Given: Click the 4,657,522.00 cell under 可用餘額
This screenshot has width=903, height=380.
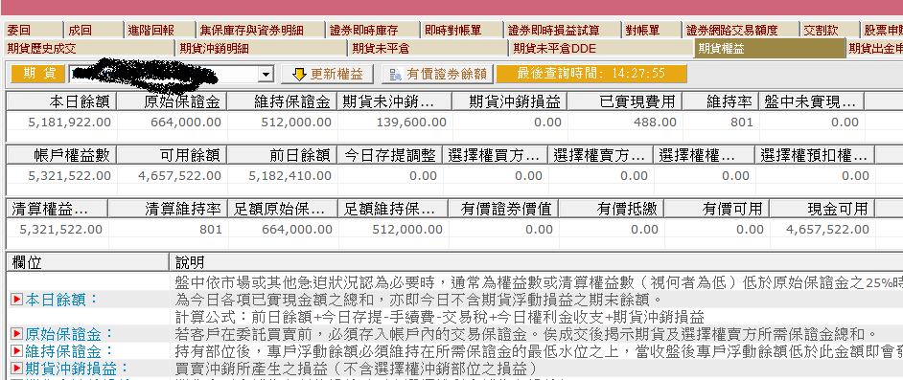Looking at the screenshot, I should coord(172,175).
